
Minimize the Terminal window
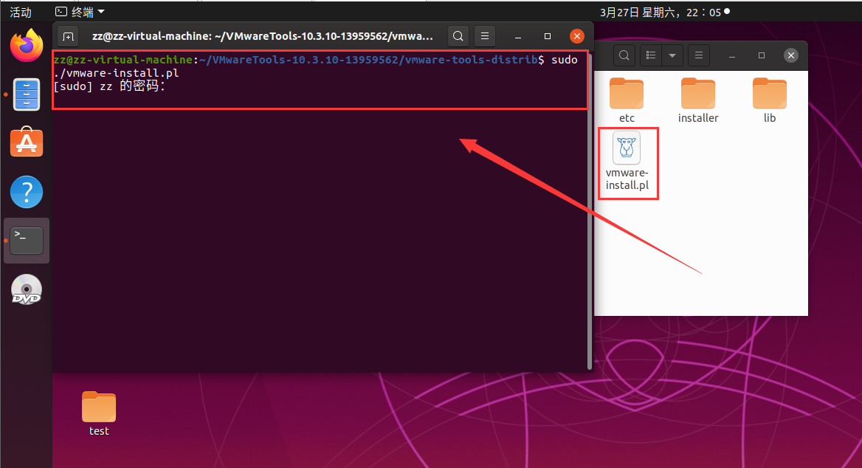click(x=518, y=36)
